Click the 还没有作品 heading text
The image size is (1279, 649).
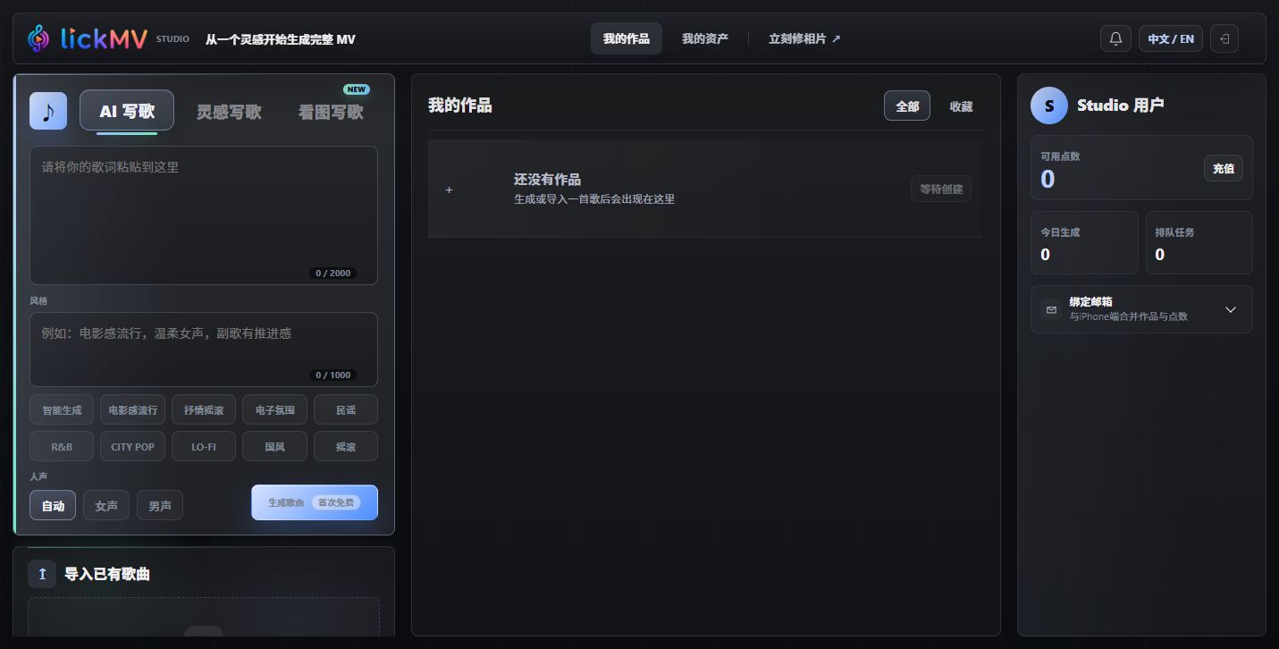point(547,179)
